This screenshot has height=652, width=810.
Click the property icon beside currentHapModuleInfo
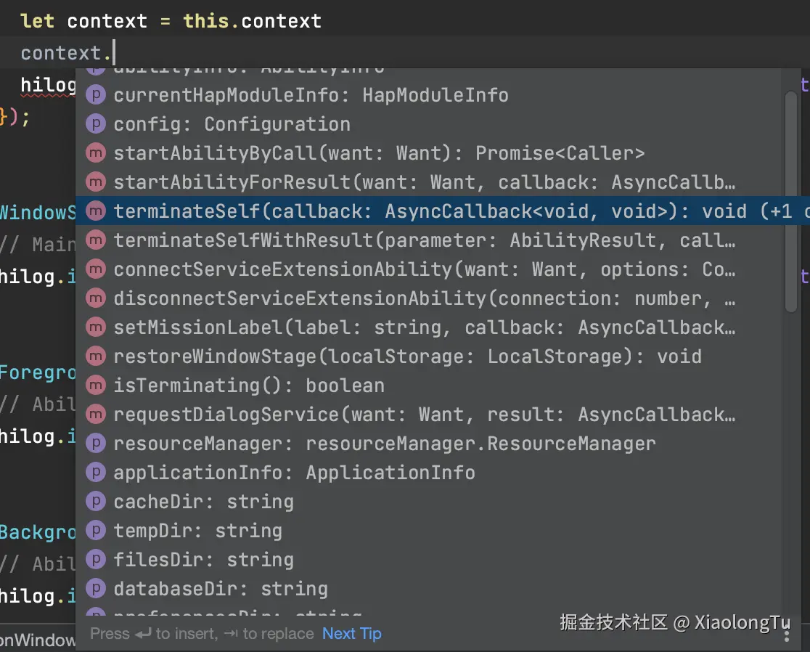pos(96,95)
